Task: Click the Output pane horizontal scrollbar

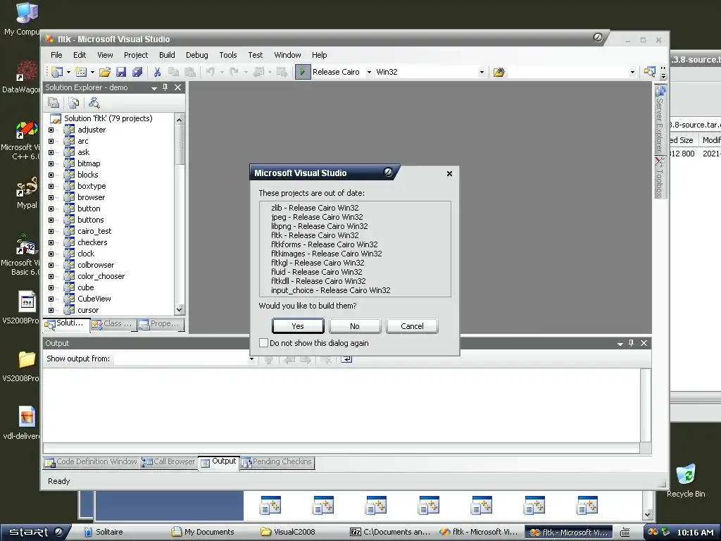Action: 341,449
